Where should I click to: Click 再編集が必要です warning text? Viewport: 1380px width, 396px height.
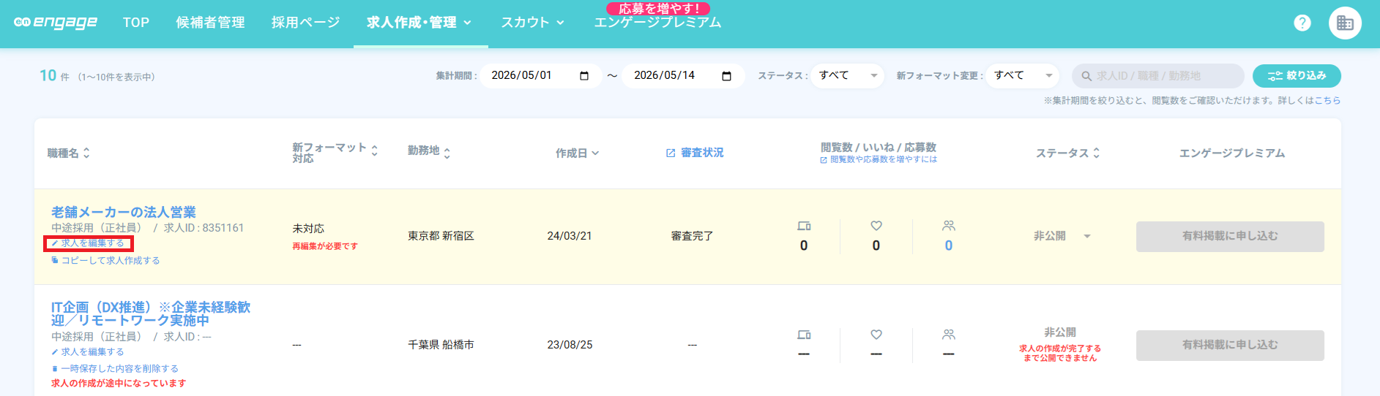click(325, 246)
